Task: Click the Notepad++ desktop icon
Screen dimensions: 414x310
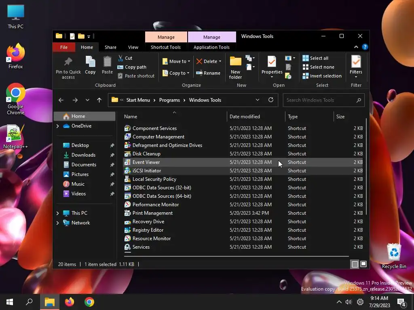Action: click(x=15, y=136)
